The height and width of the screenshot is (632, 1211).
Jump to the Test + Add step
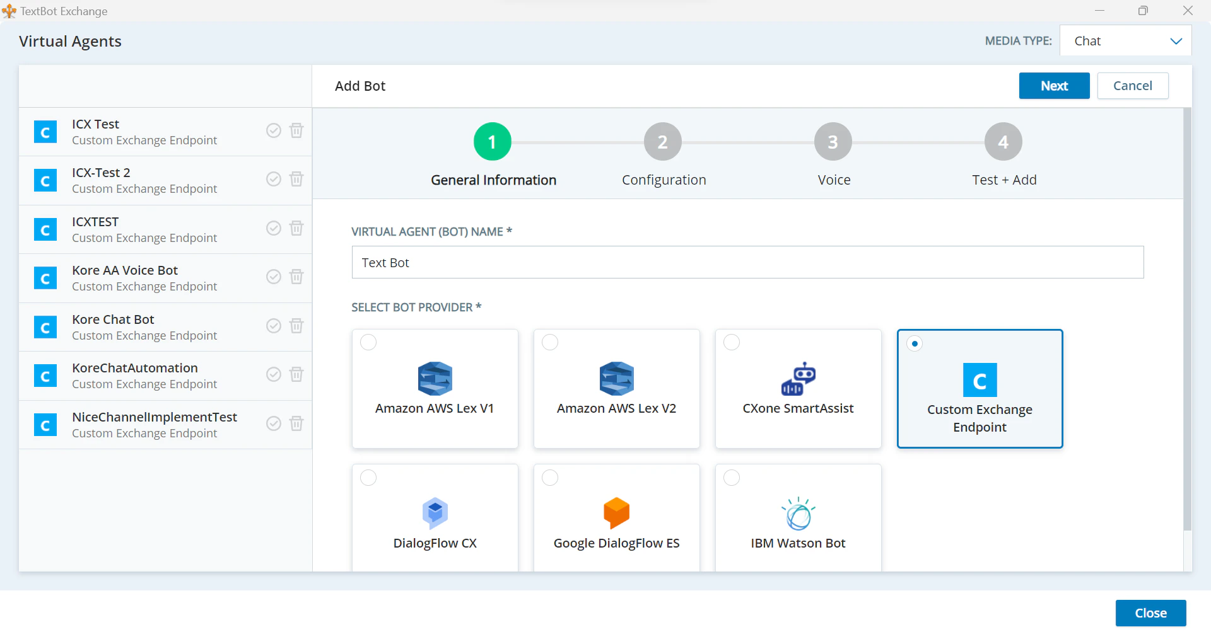pos(1003,141)
